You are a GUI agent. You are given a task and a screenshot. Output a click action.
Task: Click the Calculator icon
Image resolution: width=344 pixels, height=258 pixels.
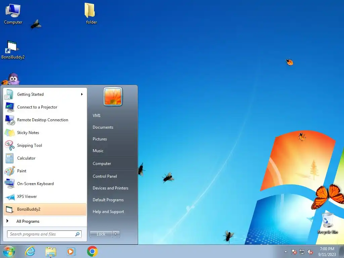click(9, 158)
